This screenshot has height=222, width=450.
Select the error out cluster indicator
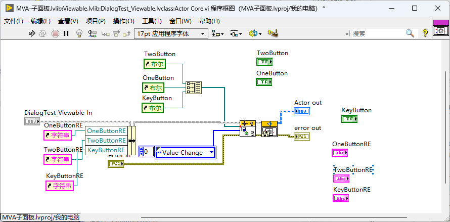click(x=302, y=137)
